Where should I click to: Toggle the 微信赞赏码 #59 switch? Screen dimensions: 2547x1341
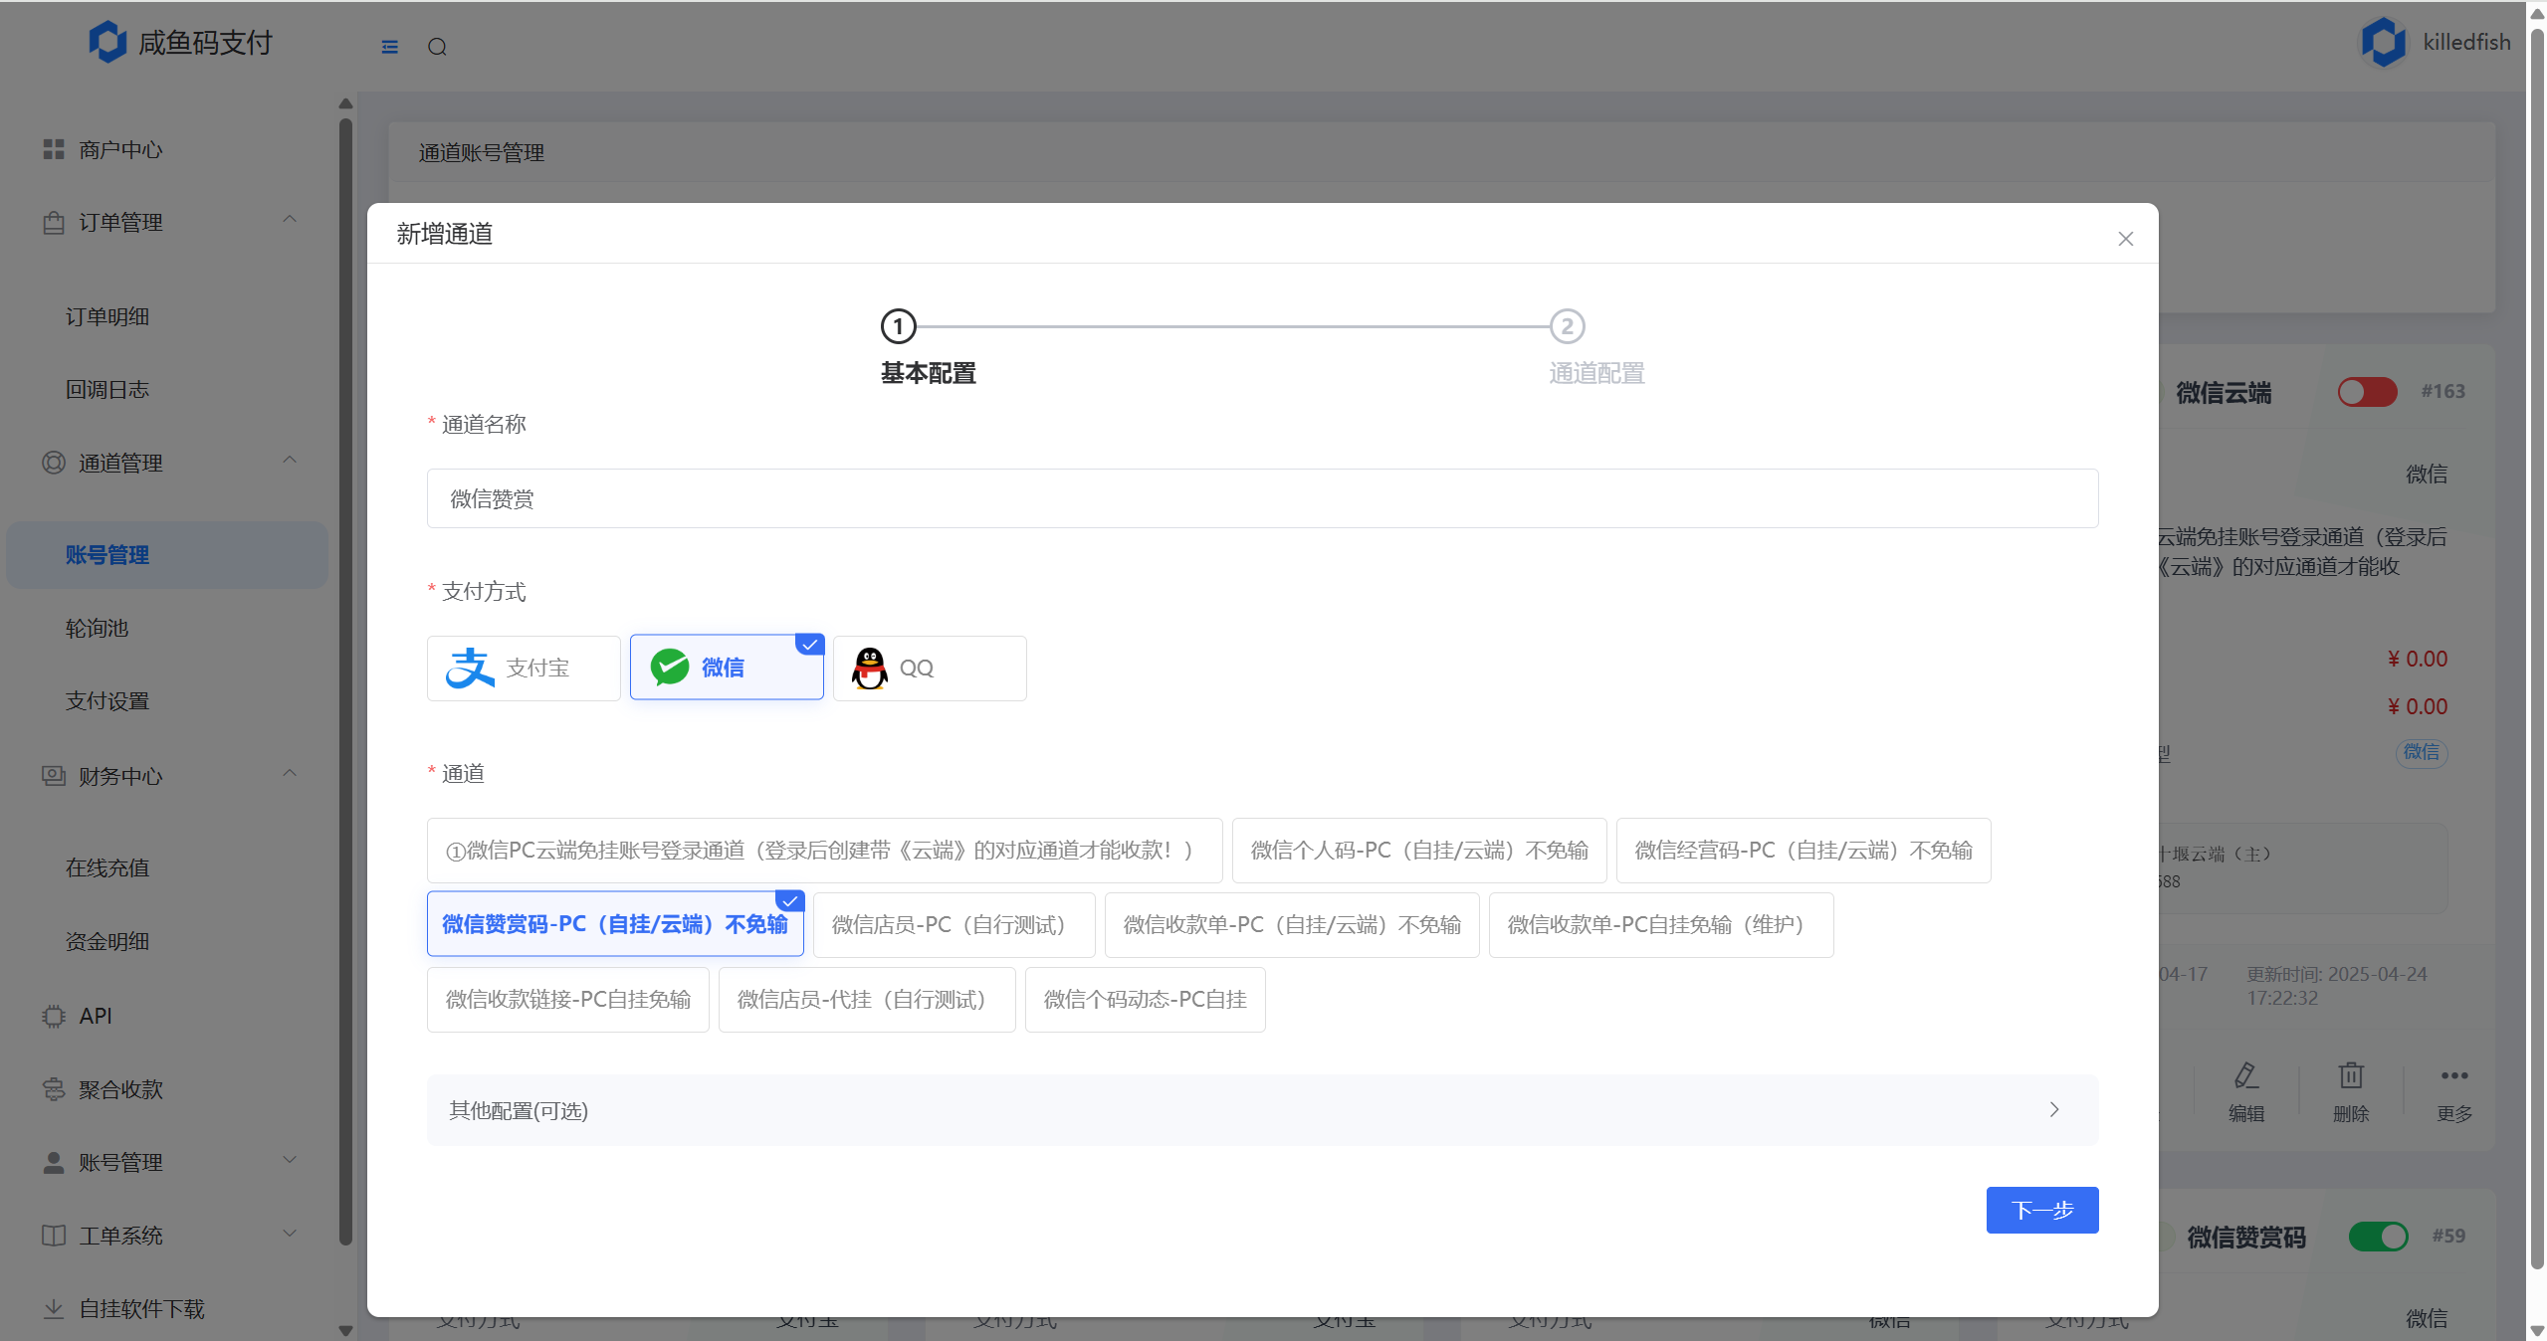(2378, 1237)
